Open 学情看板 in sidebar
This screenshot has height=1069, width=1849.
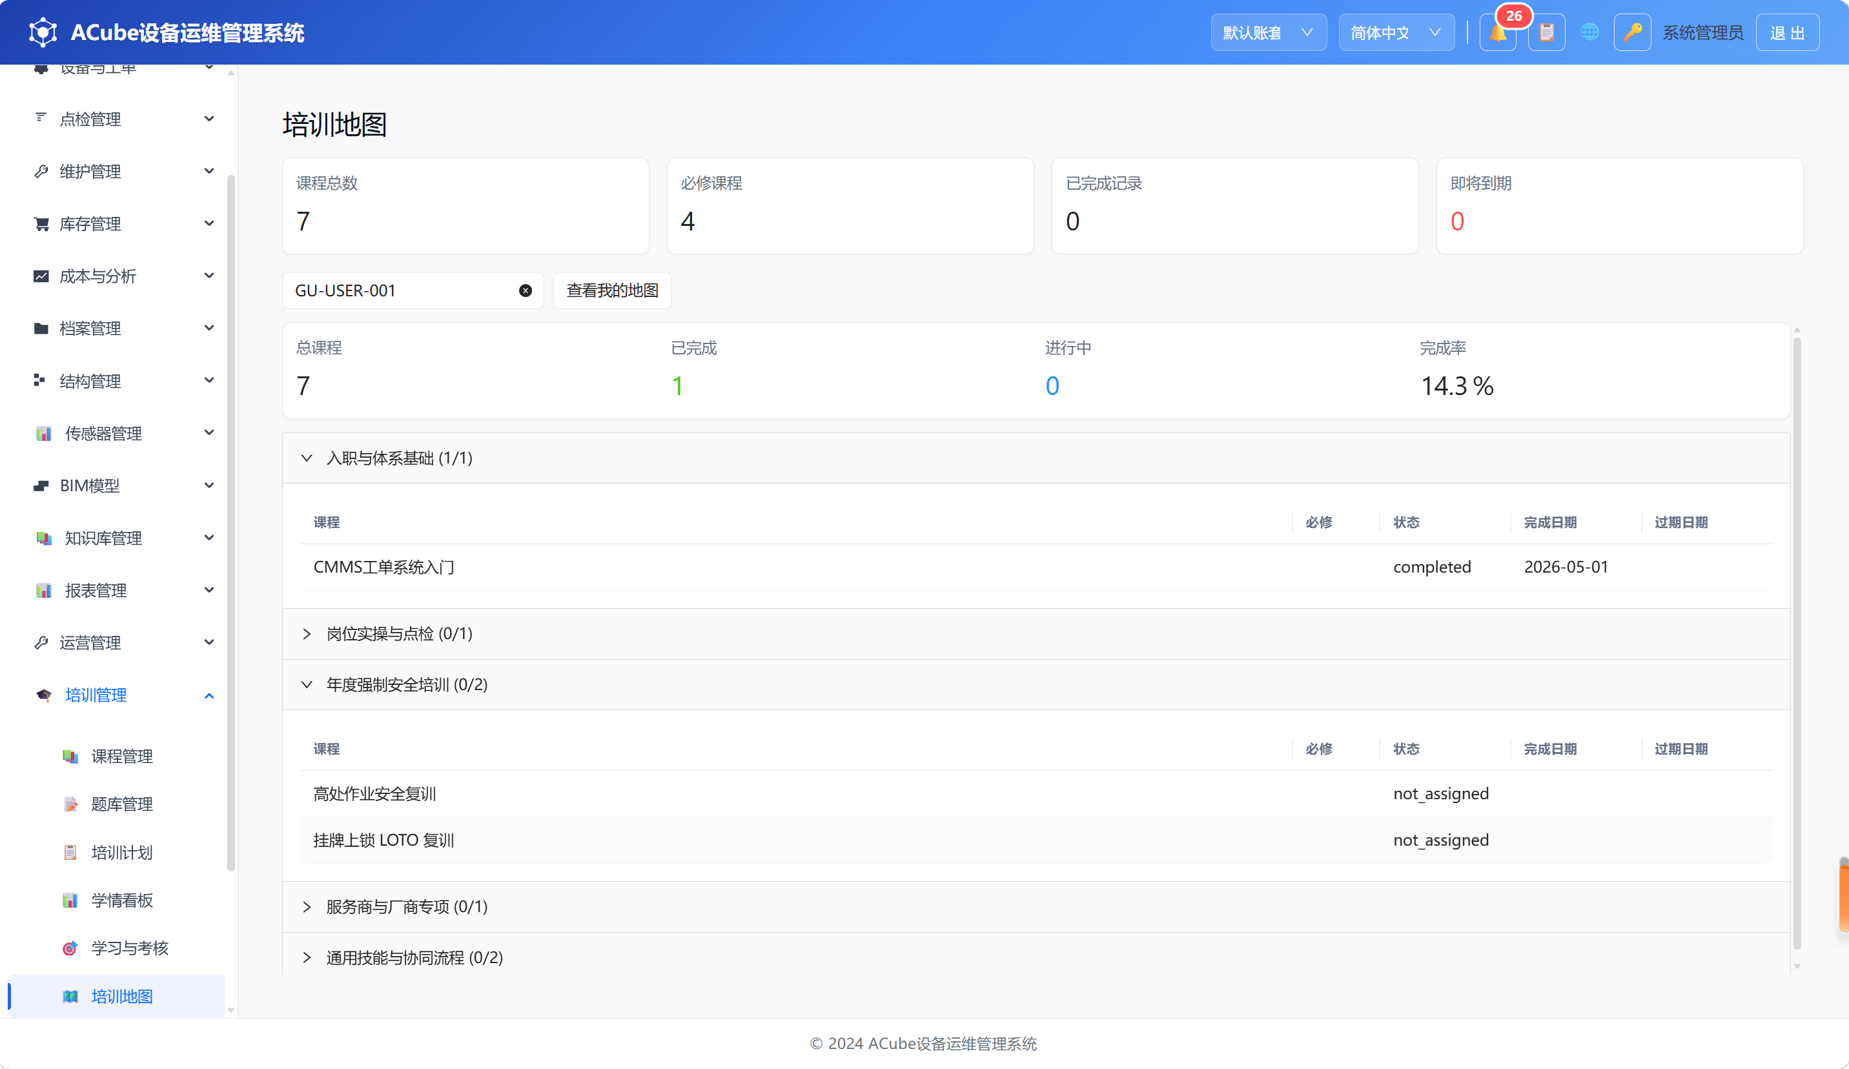121,899
